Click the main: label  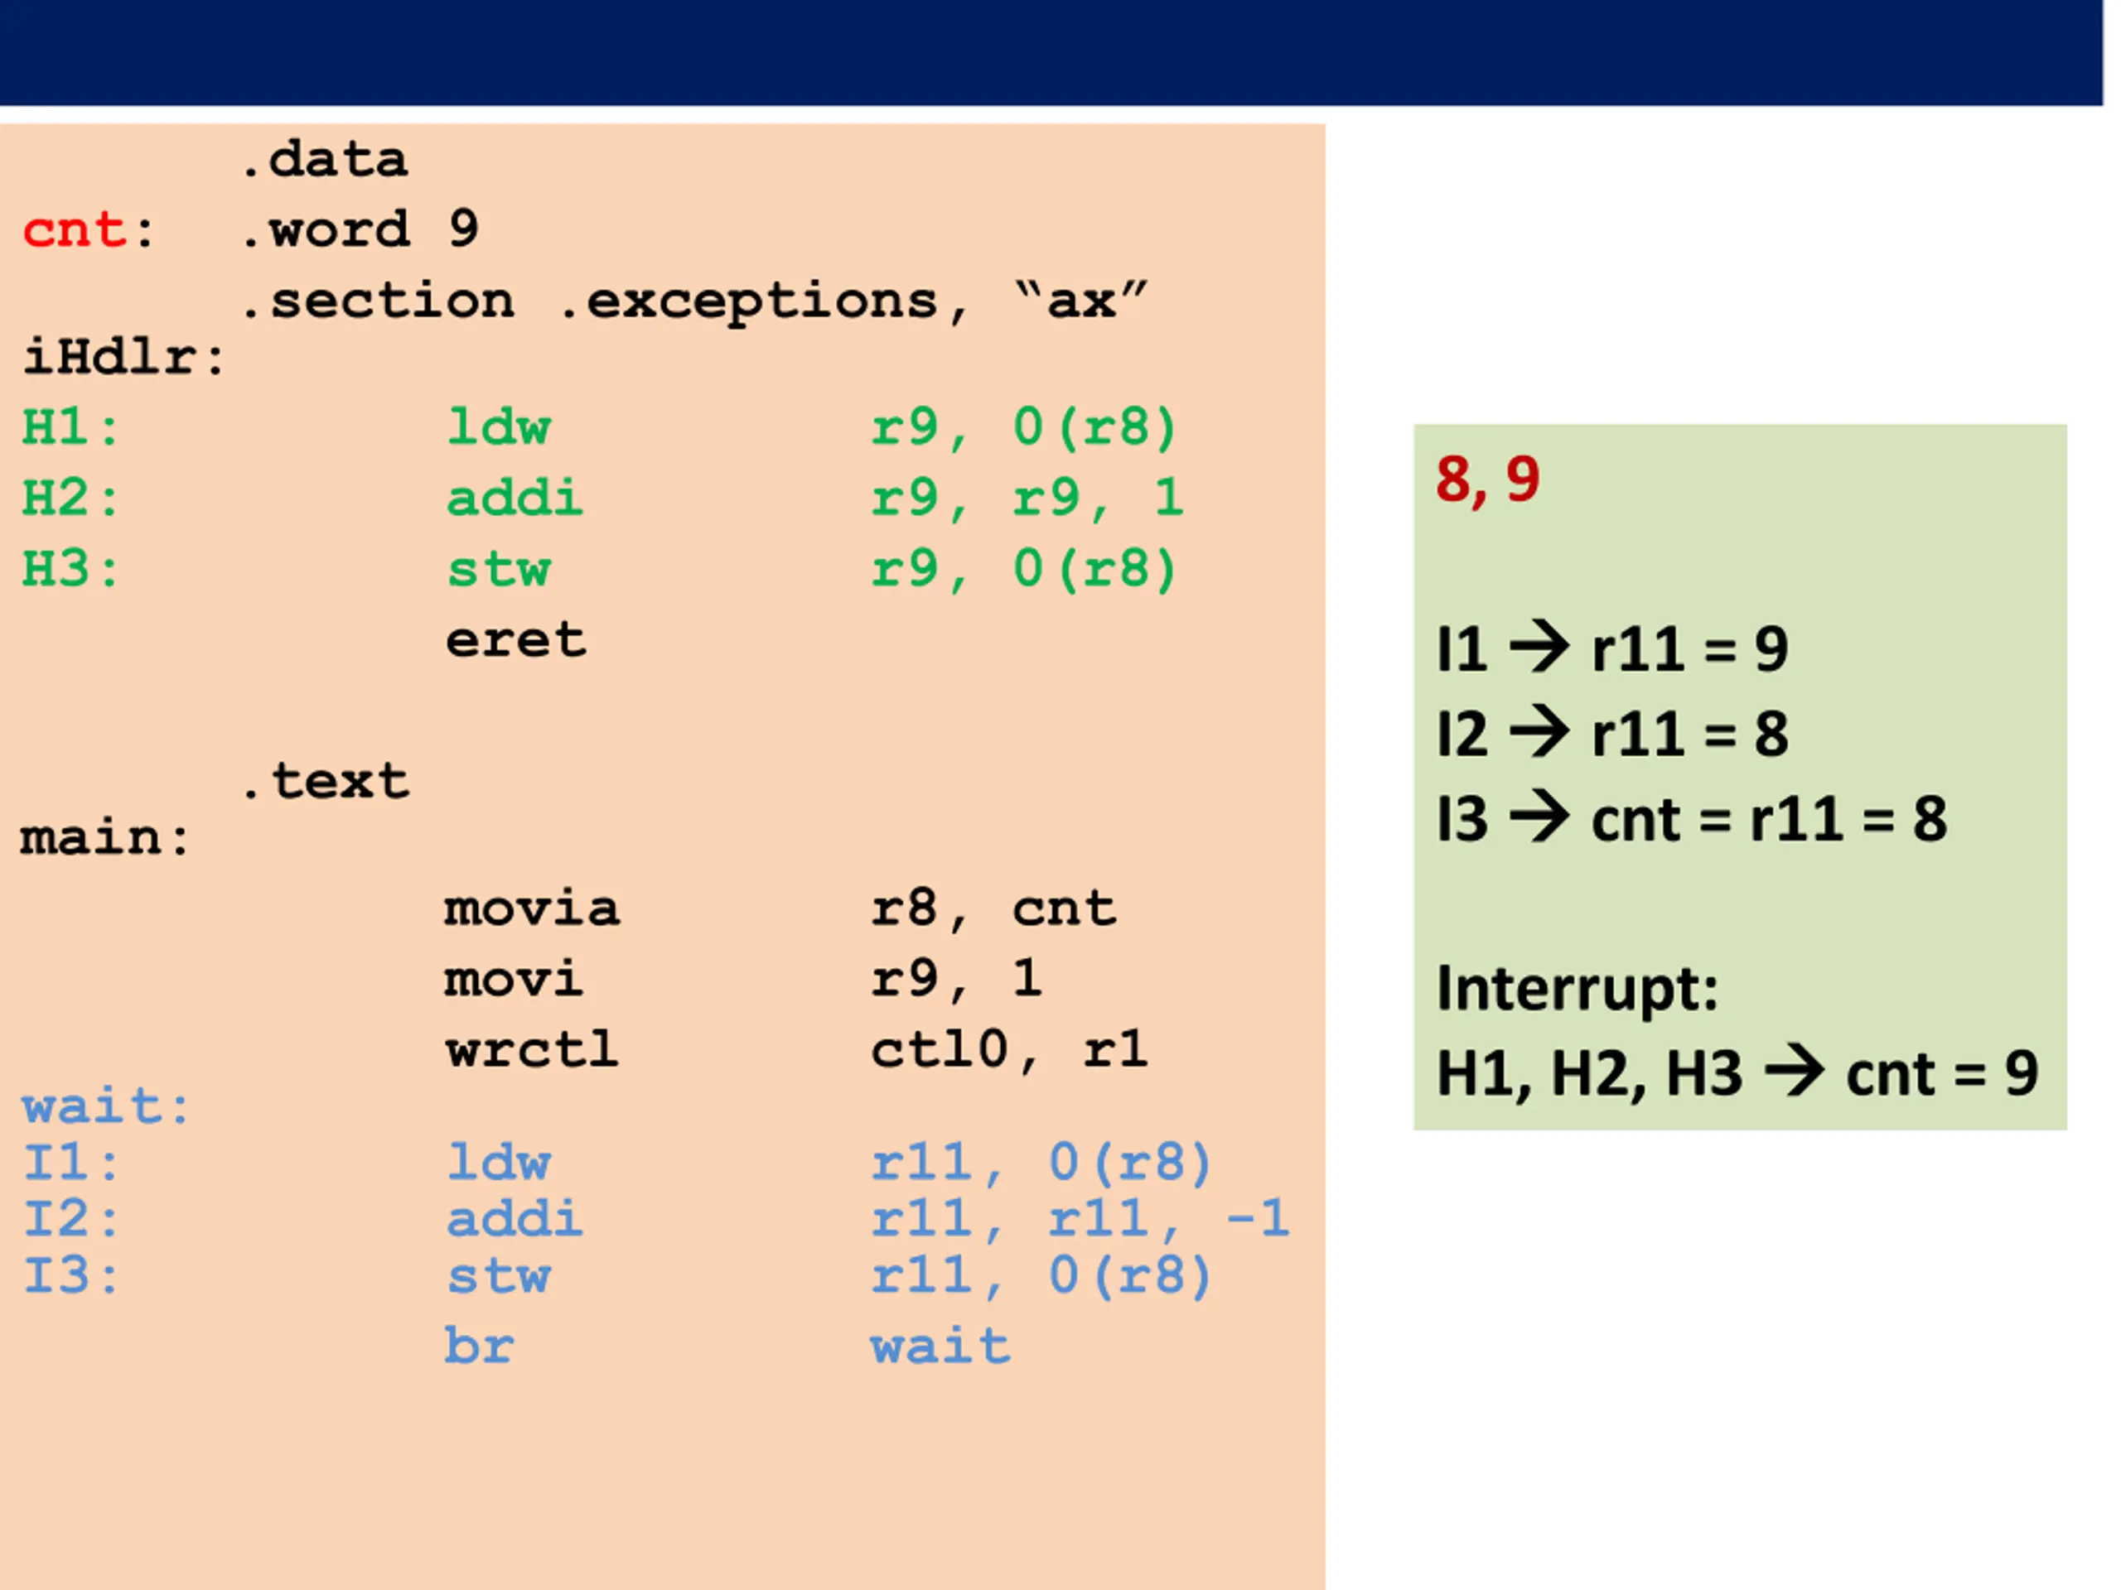tap(105, 836)
